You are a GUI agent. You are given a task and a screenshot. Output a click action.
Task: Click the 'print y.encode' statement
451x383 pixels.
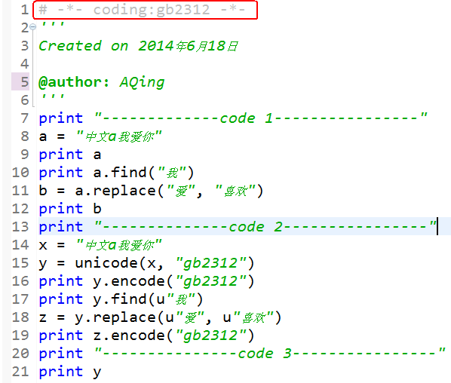147,281
